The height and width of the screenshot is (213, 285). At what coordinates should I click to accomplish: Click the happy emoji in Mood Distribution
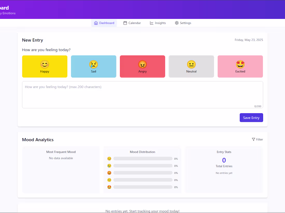109,159
